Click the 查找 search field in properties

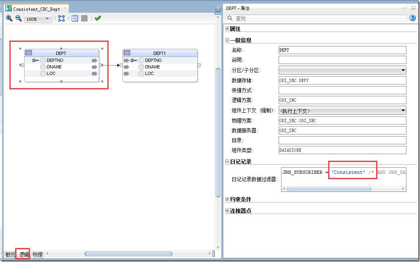tap(320, 18)
